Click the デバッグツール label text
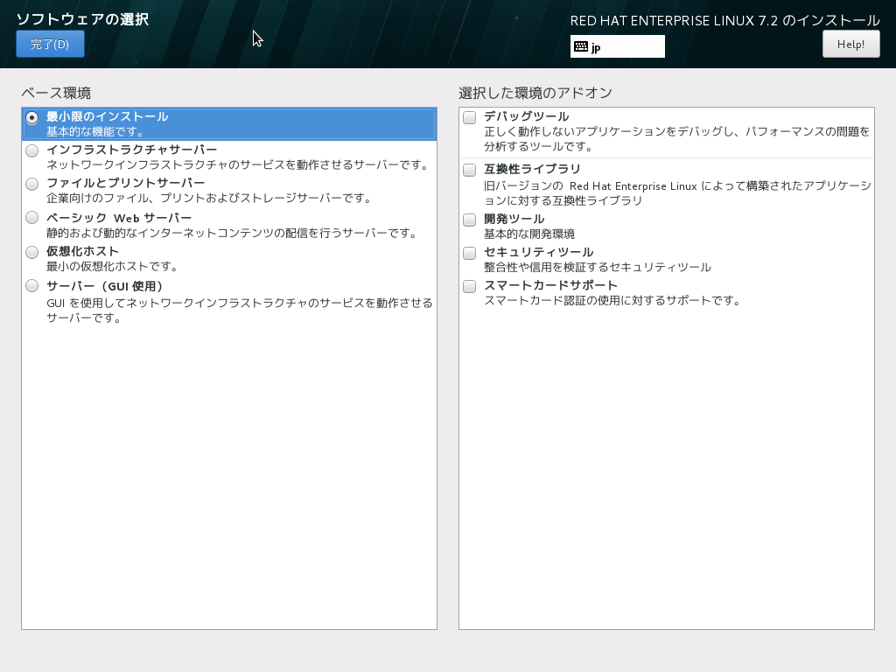The image size is (896, 672). click(x=526, y=116)
